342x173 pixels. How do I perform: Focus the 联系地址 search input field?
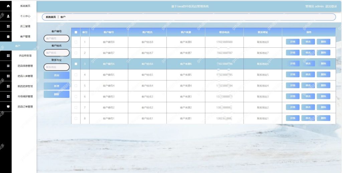56,67
